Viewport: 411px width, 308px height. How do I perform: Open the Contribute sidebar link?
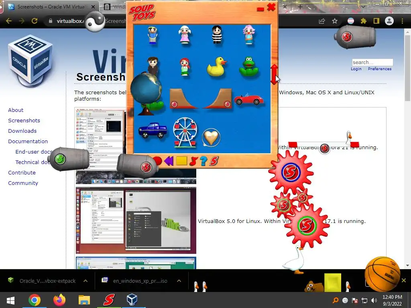point(22,172)
